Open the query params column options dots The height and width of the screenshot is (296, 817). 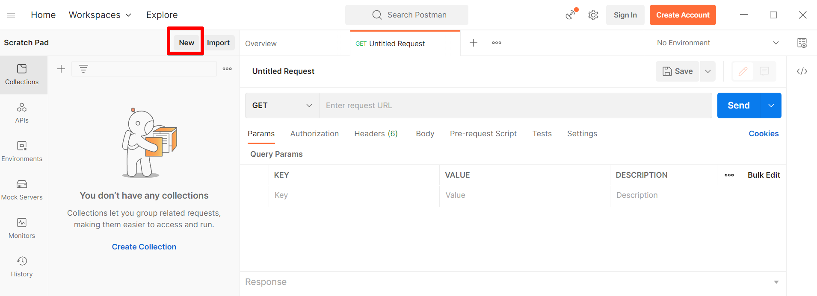pyautogui.click(x=729, y=175)
